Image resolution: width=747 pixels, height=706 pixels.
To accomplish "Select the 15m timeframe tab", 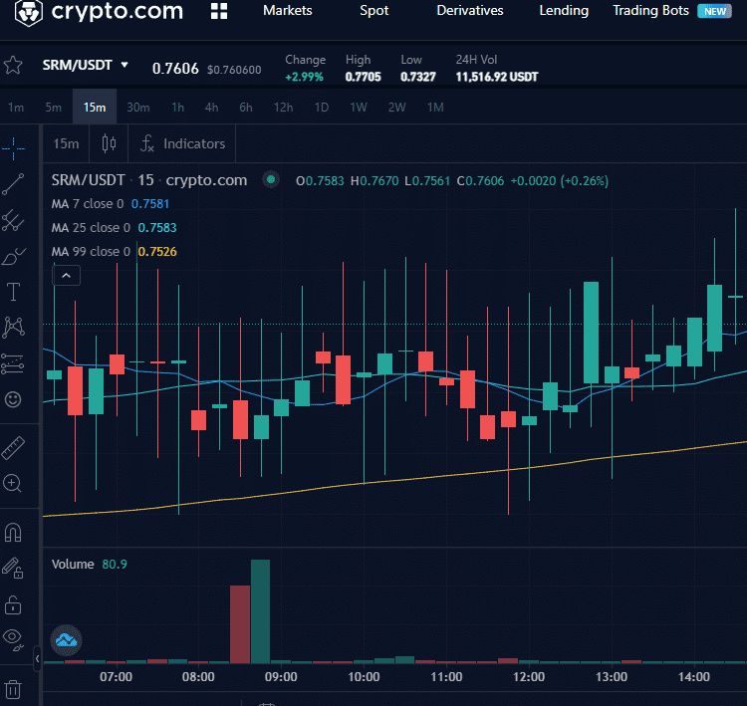I will tap(95, 107).
